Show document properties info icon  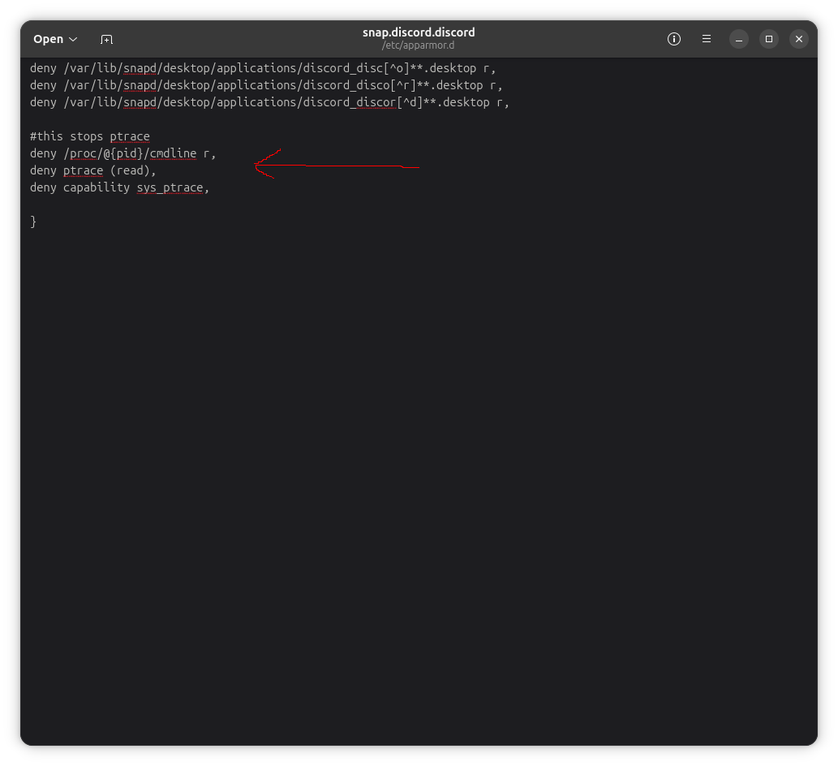(x=673, y=39)
